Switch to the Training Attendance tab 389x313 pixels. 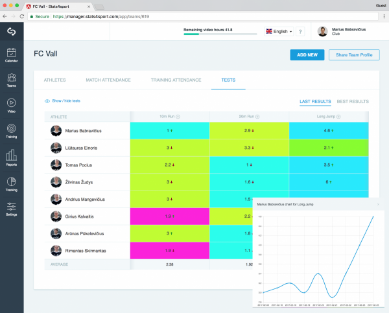[176, 80]
